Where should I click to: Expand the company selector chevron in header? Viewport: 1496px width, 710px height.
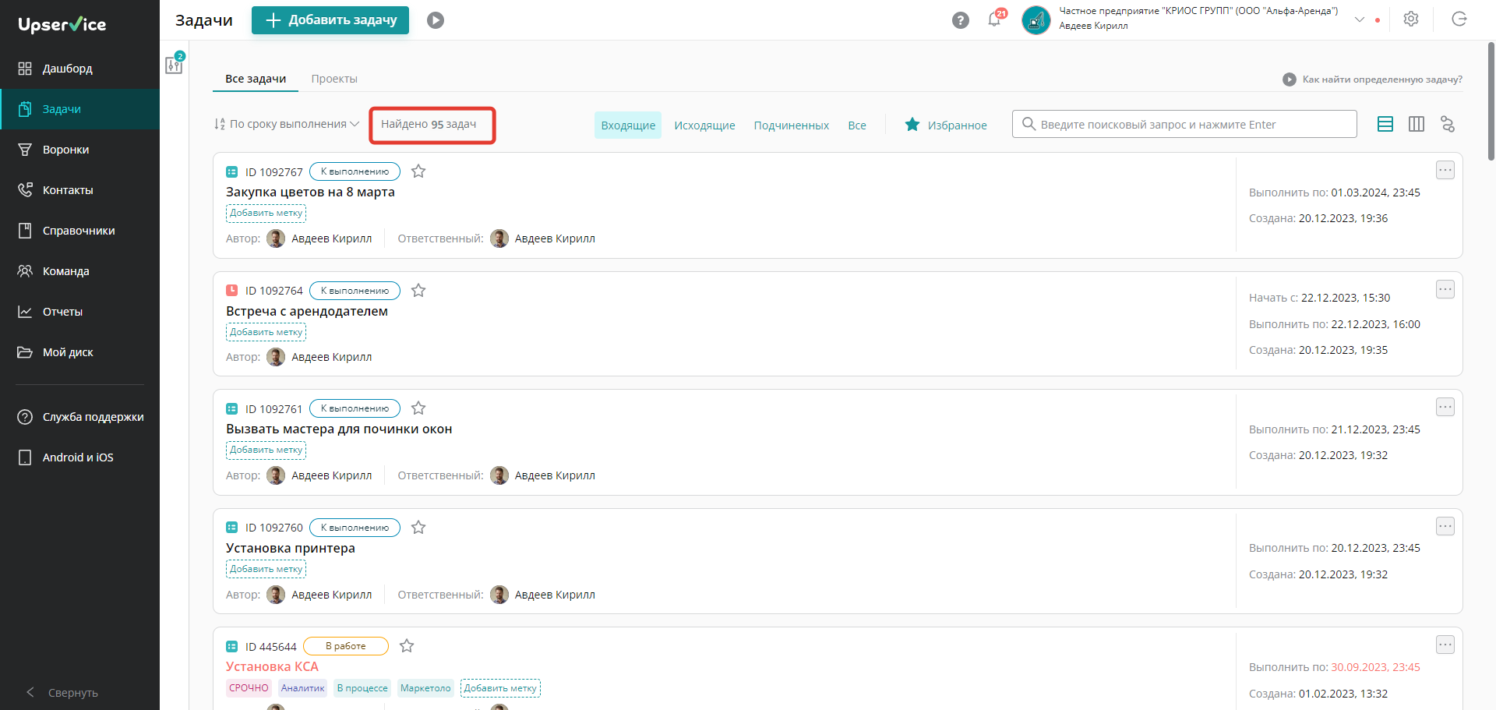coord(1360,19)
